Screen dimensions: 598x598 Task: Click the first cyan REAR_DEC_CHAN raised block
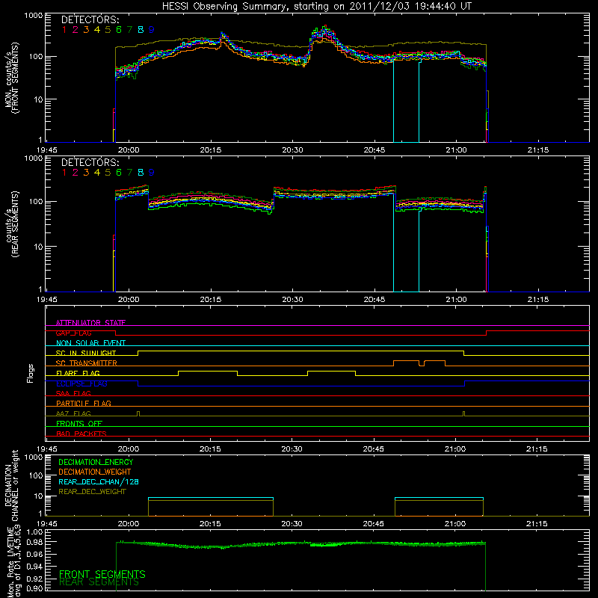pos(211,498)
